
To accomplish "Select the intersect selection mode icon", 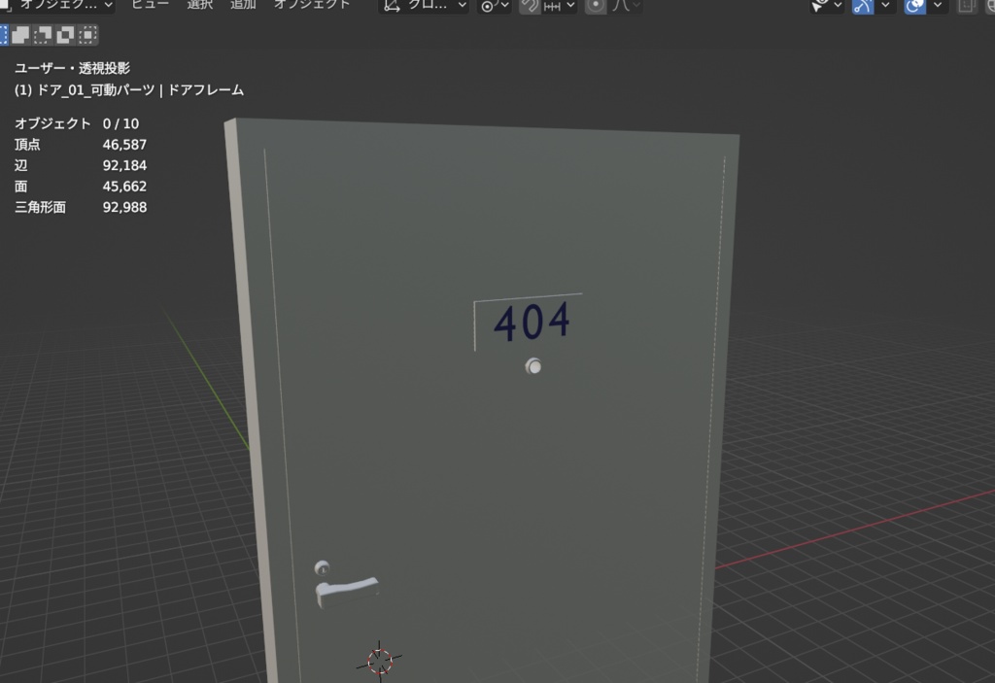I will [87, 34].
